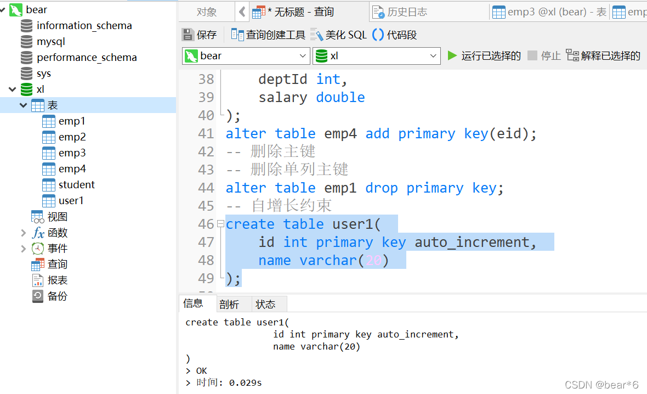Click the green xl database icon in tree
Image resolution: width=647 pixels, height=394 pixels.
26,89
